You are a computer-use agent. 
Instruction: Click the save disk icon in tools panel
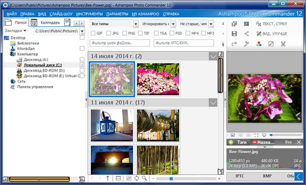pyautogui.click(x=234, y=34)
